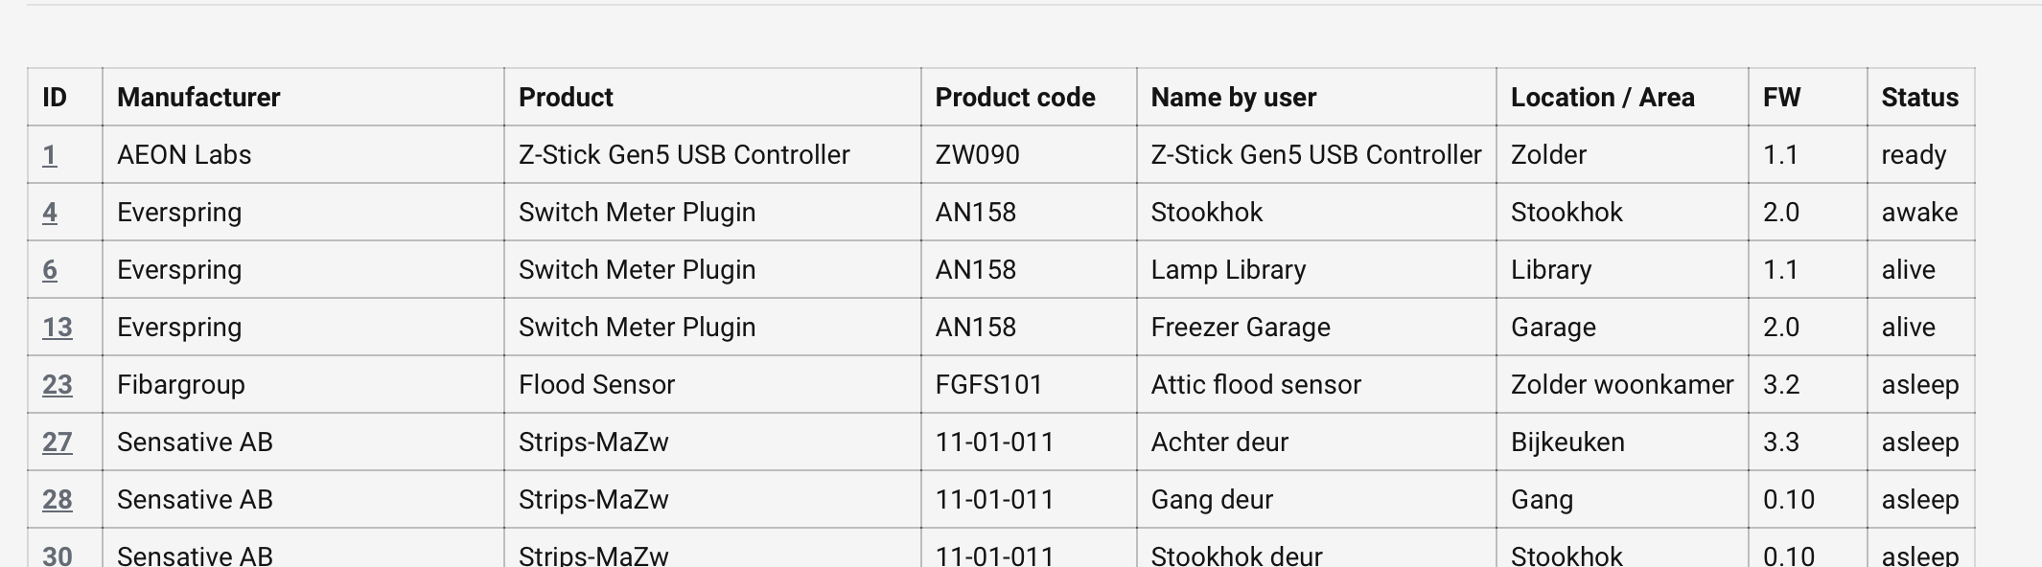Click the Manufacturer column header

(x=198, y=98)
